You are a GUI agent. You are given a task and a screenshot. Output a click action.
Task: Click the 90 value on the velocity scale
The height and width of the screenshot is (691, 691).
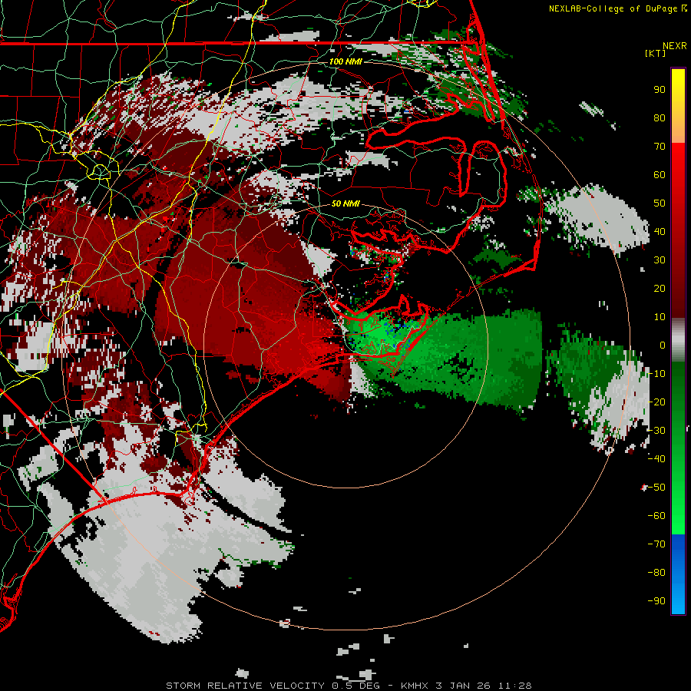pyautogui.click(x=660, y=90)
